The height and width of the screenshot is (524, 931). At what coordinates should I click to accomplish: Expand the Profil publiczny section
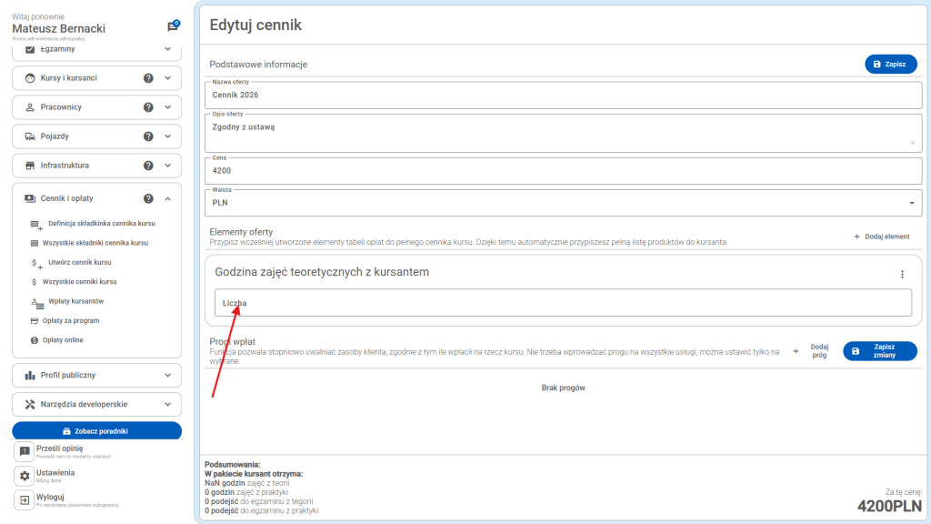(x=168, y=375)
